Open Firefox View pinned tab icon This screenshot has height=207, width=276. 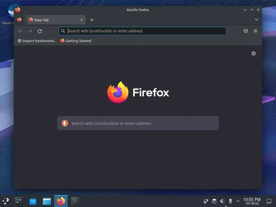click(x=19, y=20)
